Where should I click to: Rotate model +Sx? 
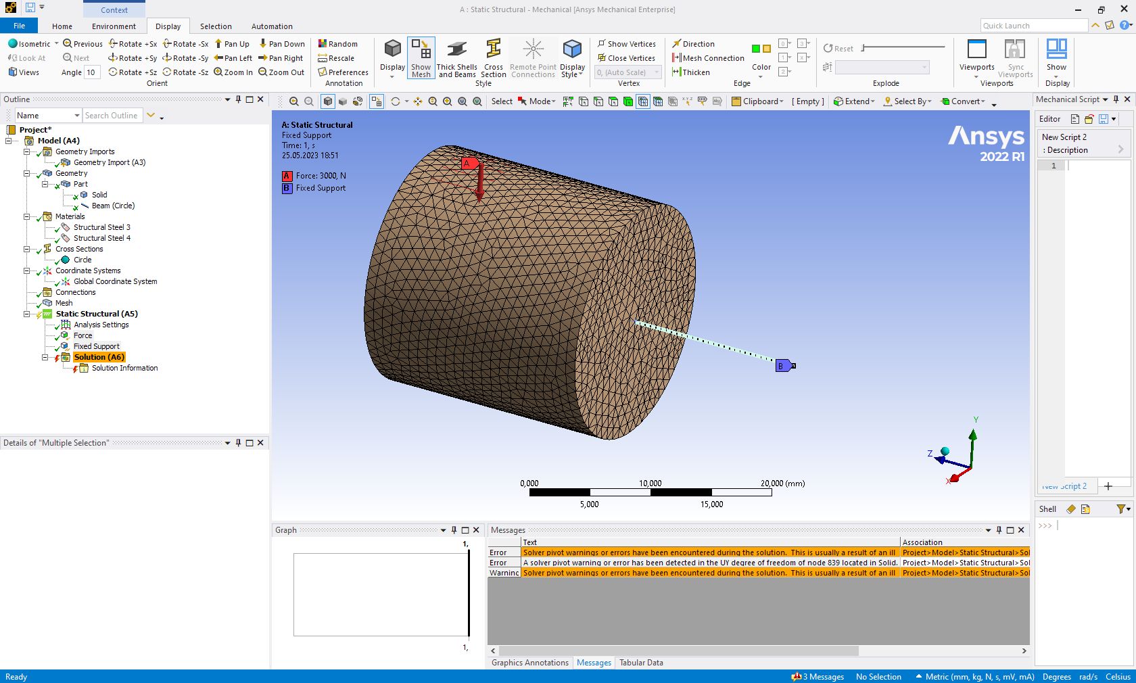coord(133,44)
